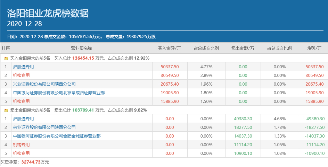The image size is (328, 167).
Task: Click the 营业部名称 column header
Action: 81,48
